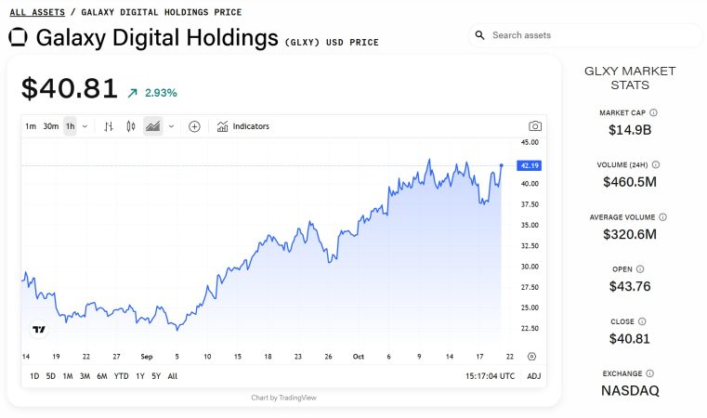Click the TradingView logo on the chart

(39, 330)
